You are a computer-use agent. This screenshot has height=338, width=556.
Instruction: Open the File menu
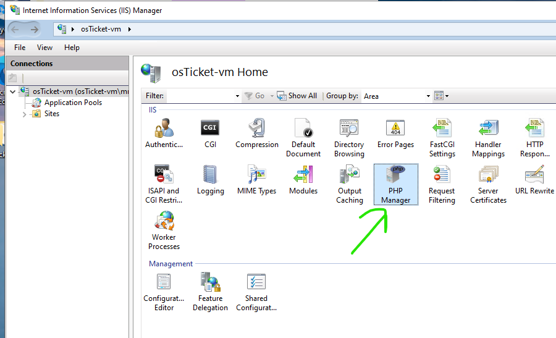click(20, 48)
